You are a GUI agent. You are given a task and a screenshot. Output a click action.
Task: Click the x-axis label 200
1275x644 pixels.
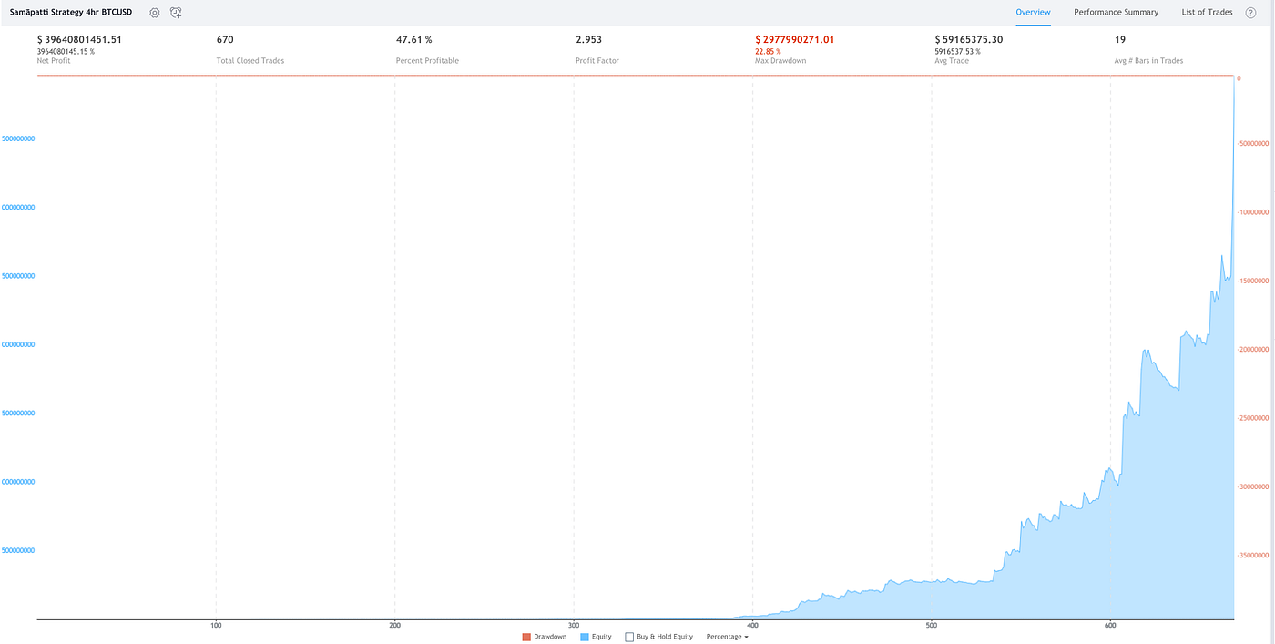click(x=394, y=627)
